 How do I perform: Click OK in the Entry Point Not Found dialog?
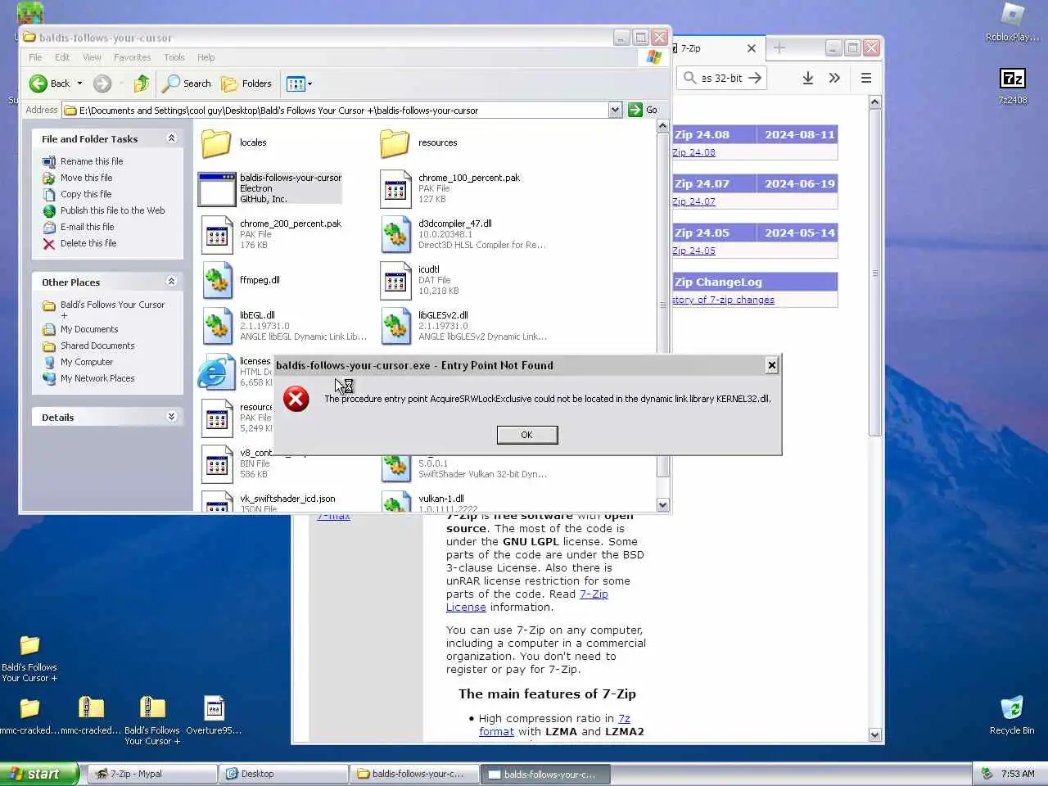pos(527,435)
